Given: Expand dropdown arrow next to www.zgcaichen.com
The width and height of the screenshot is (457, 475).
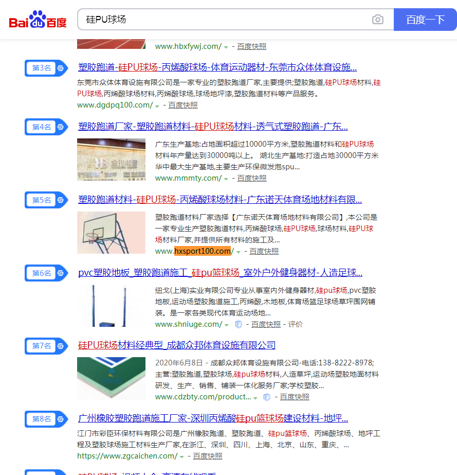Looking at the screenshot, I should 181,457.
